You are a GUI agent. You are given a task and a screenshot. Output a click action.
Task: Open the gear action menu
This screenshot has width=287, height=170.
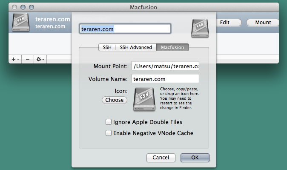(40, 59)
